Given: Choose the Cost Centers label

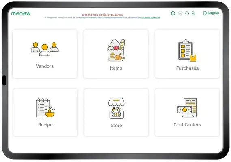Looking at the screenshot, I should (187, 125).
